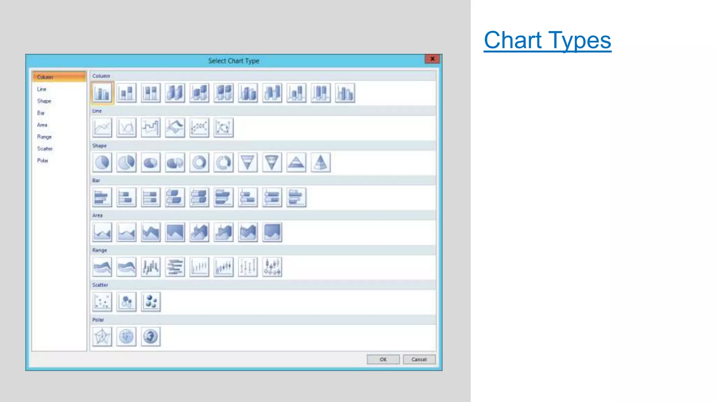Select the basic Bar chart icon

[102, 198]
